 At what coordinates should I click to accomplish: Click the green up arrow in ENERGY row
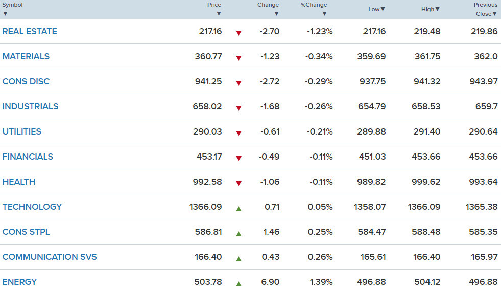point(238,284)
